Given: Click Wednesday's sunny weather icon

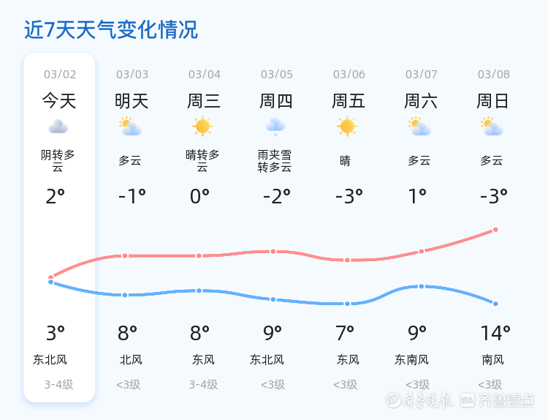Looking at the screenshot, I should pyautogui.click(x=202, y=127).
